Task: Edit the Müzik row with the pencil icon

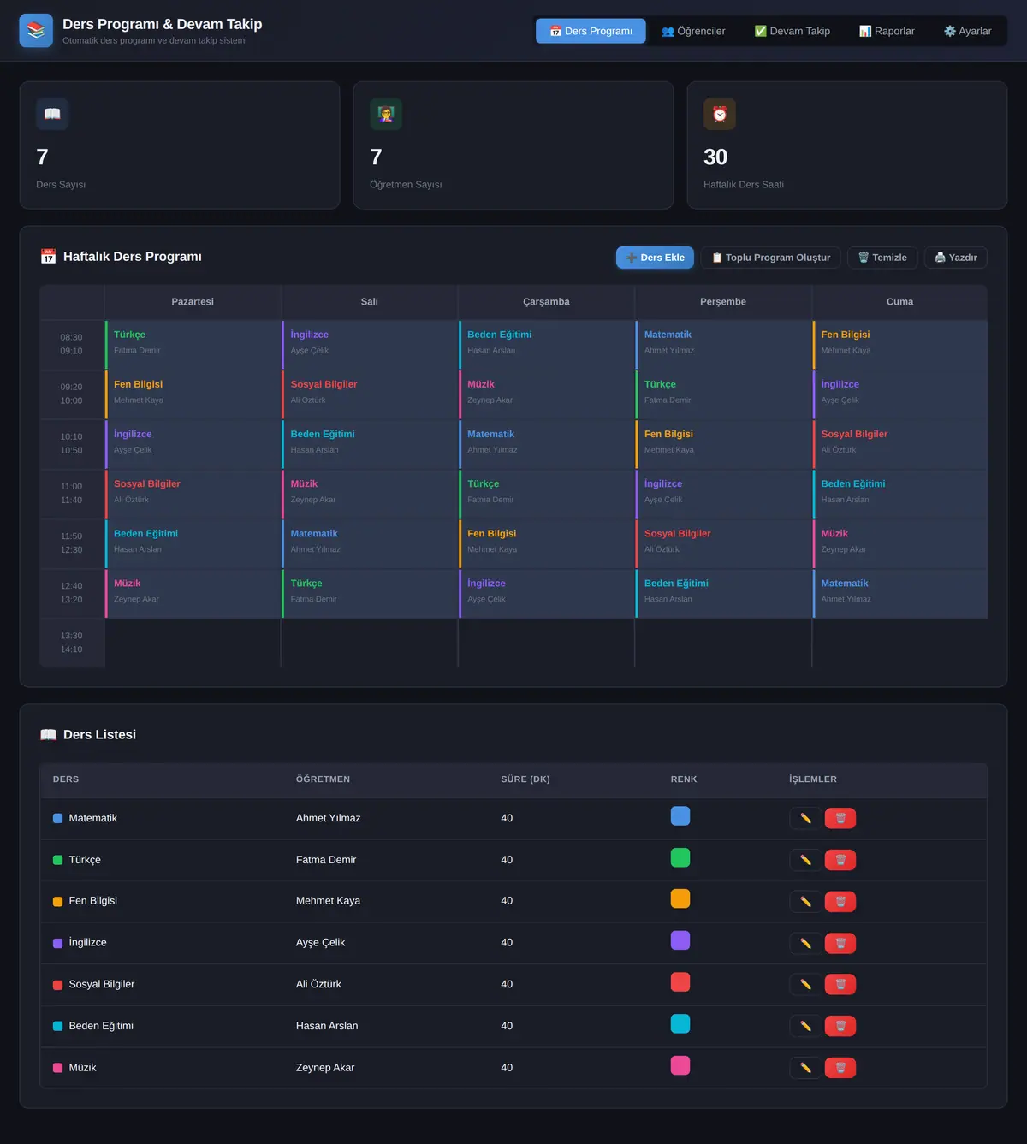Action: pyautogui.click(x=805, y=1068)
